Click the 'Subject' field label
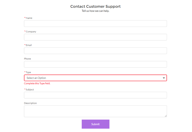Screen dimensions: 192x132 [x=30, y=89]
